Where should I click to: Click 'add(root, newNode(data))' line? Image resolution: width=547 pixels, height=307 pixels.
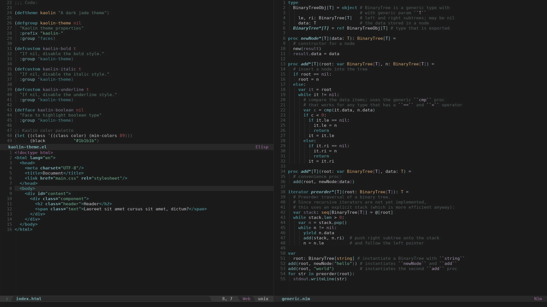[324, 182]
